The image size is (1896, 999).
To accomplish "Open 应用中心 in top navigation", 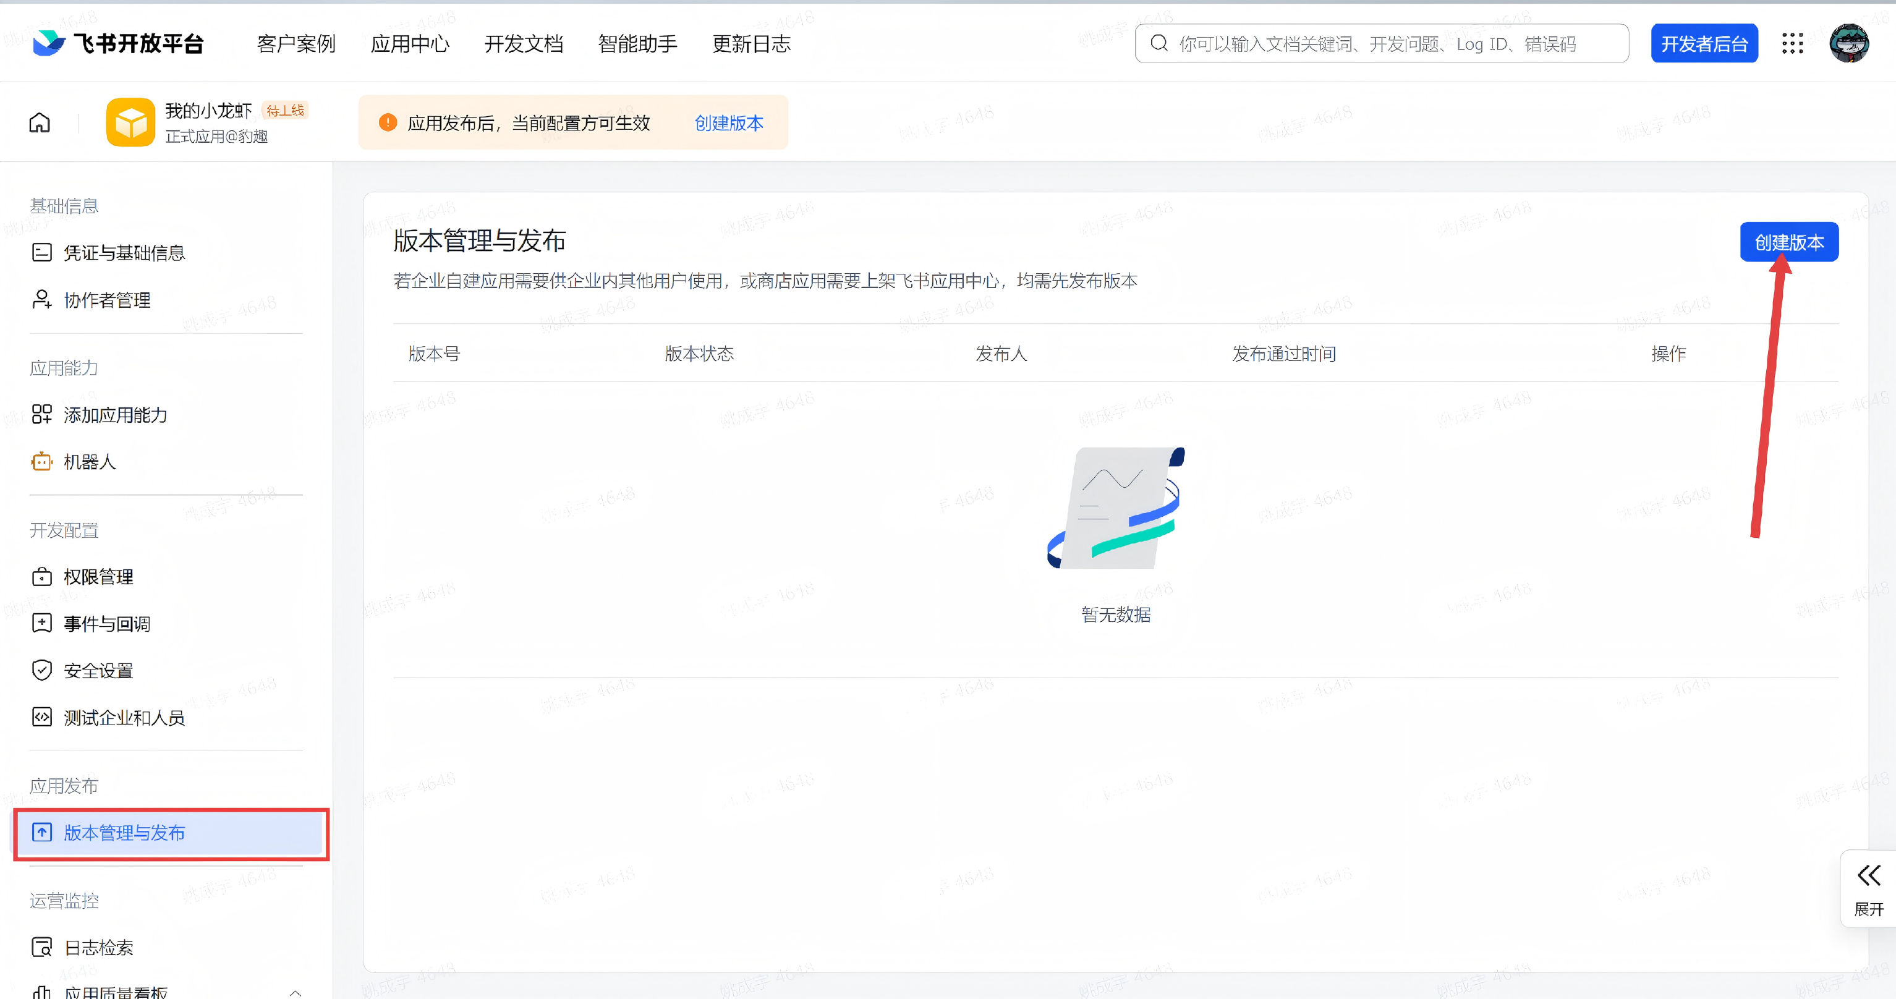I will pyautogui.click(x=410, y=44).
